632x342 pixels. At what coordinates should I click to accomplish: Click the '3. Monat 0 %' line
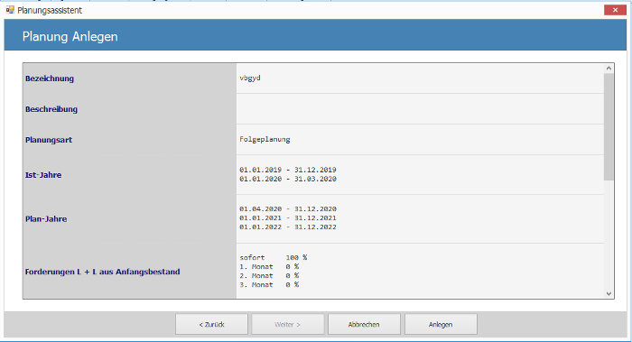pos(269,285)
